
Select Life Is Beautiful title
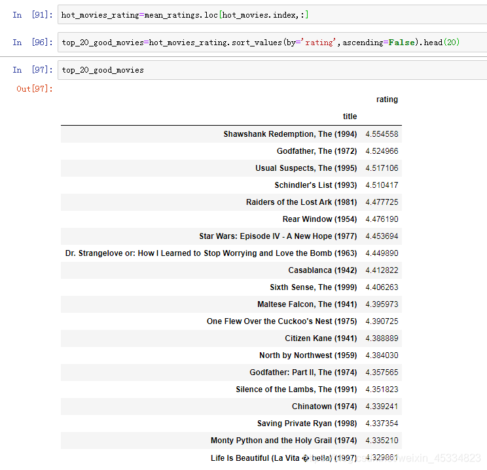pyautogui.click(x=284, y=458)
